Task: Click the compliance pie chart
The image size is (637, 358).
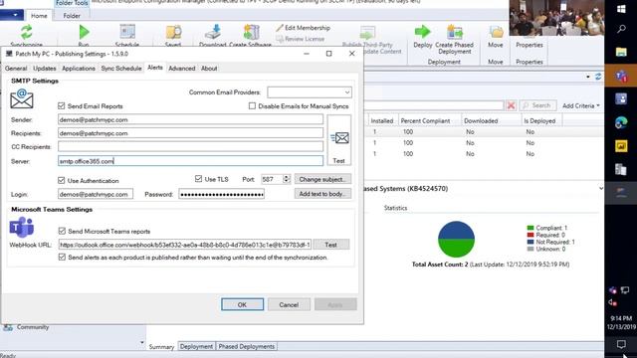Action: point(456,239)
